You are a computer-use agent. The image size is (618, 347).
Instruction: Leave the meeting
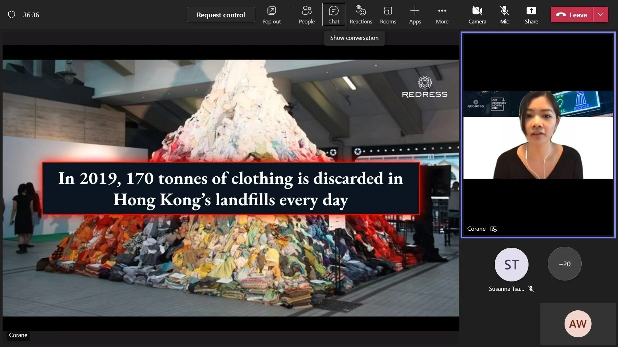[572, 15]
